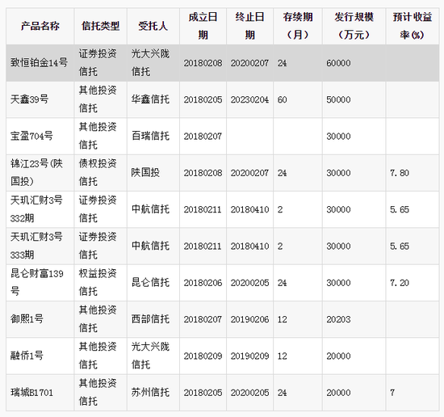Click trustee 华鑫信托
The image size is (444, 417).
150,99
